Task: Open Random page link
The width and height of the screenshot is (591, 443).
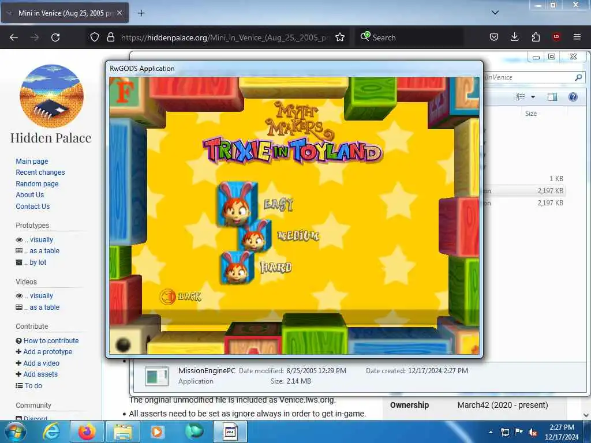Action: [x=37, y=184]
